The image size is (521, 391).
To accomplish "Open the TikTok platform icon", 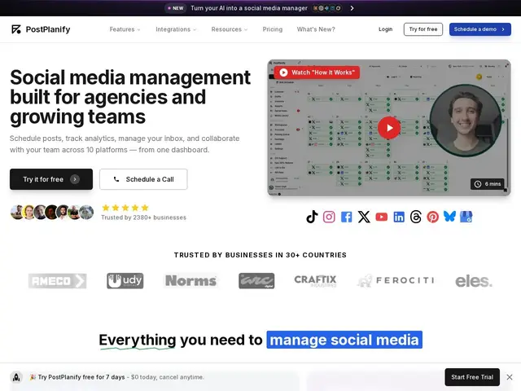I will click(312, 217).
